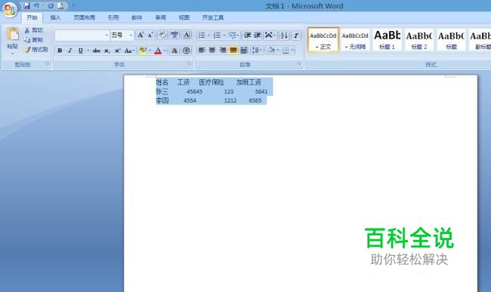This screenshot has height=292, width=491.
Task: Open the 邮件 ribbon tab
Action: (137, 17)
